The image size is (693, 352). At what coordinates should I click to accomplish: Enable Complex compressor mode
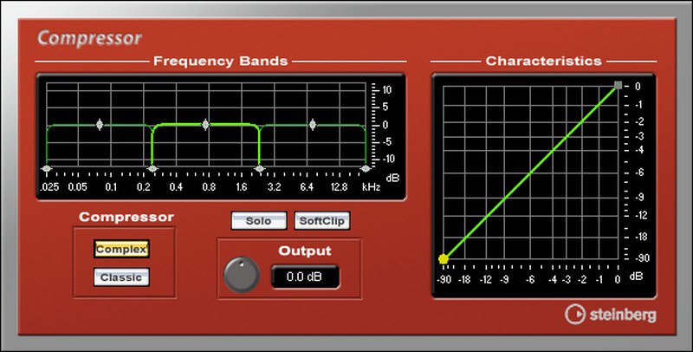click(x=121, y=249)
